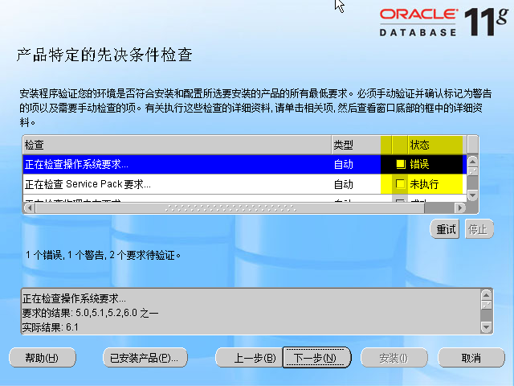The height and width of the screenshot is (386, 514).
Task: Click check table scroll-down arrow
Action: coord(472,195)
